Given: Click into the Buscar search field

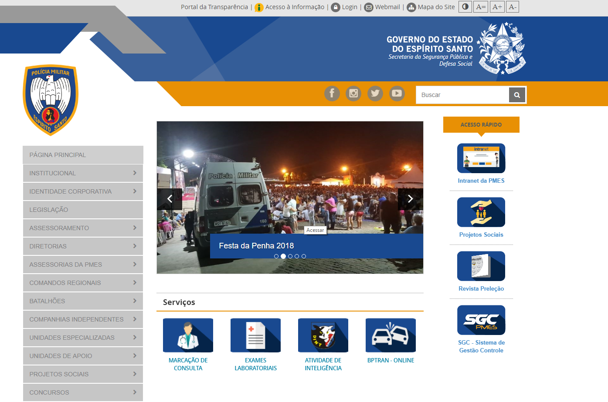Looking at the screenshot, I should [x=462, y=95].
